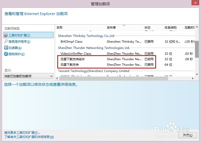
Task: Select 加速器(A) add-on type
Action: point(15,48)
